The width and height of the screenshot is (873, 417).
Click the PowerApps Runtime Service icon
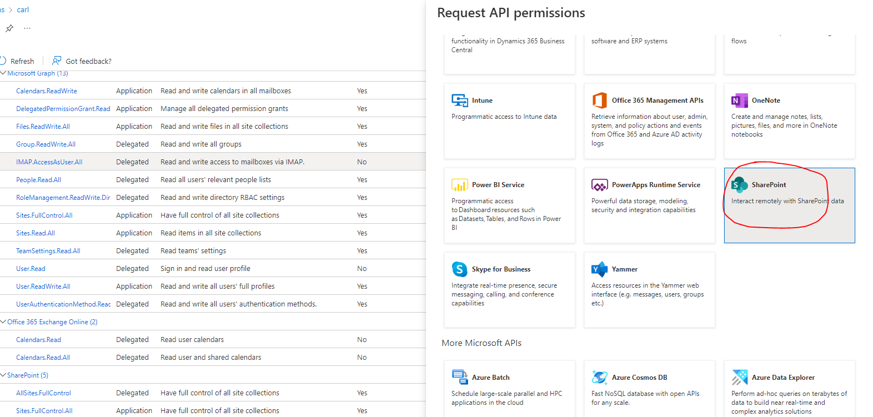[x=599, y=185]
